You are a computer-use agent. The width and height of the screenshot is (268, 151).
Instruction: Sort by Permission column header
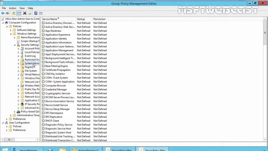[x=100, y=19]
